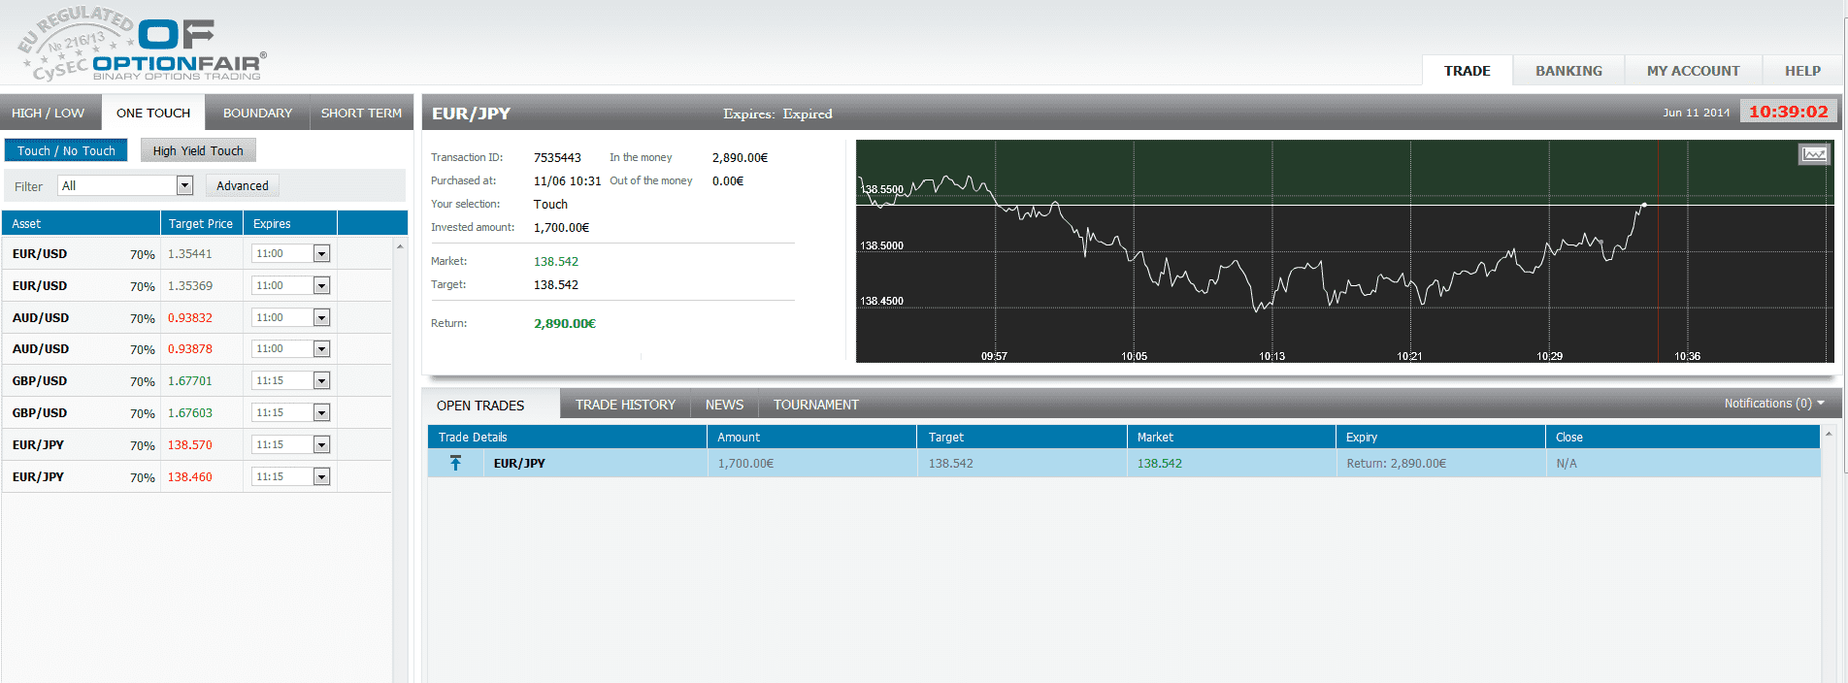Open the MY ACCOUNT tab
Screen dimensions: 1848x683
pos(1693,71)
